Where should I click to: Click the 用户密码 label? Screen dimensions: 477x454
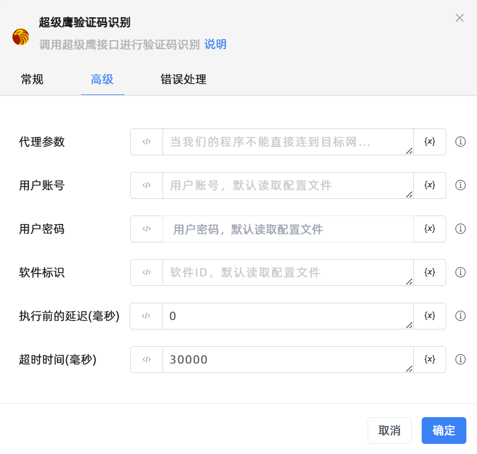tap(42, 228)
